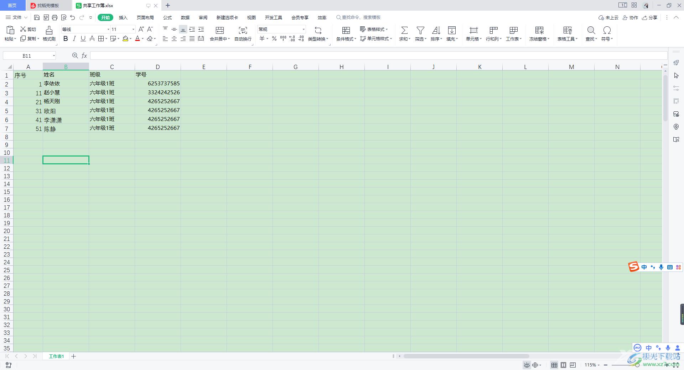
Task: Select the 工作表1 sheet tab
Action: coord(56,356)
